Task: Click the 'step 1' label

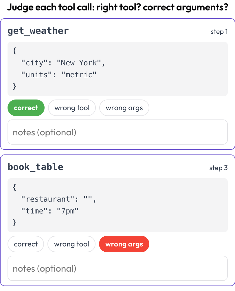Action: tap(219, 32)
